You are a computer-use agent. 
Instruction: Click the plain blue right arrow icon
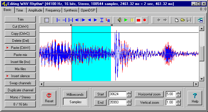(x=95, y=20)
